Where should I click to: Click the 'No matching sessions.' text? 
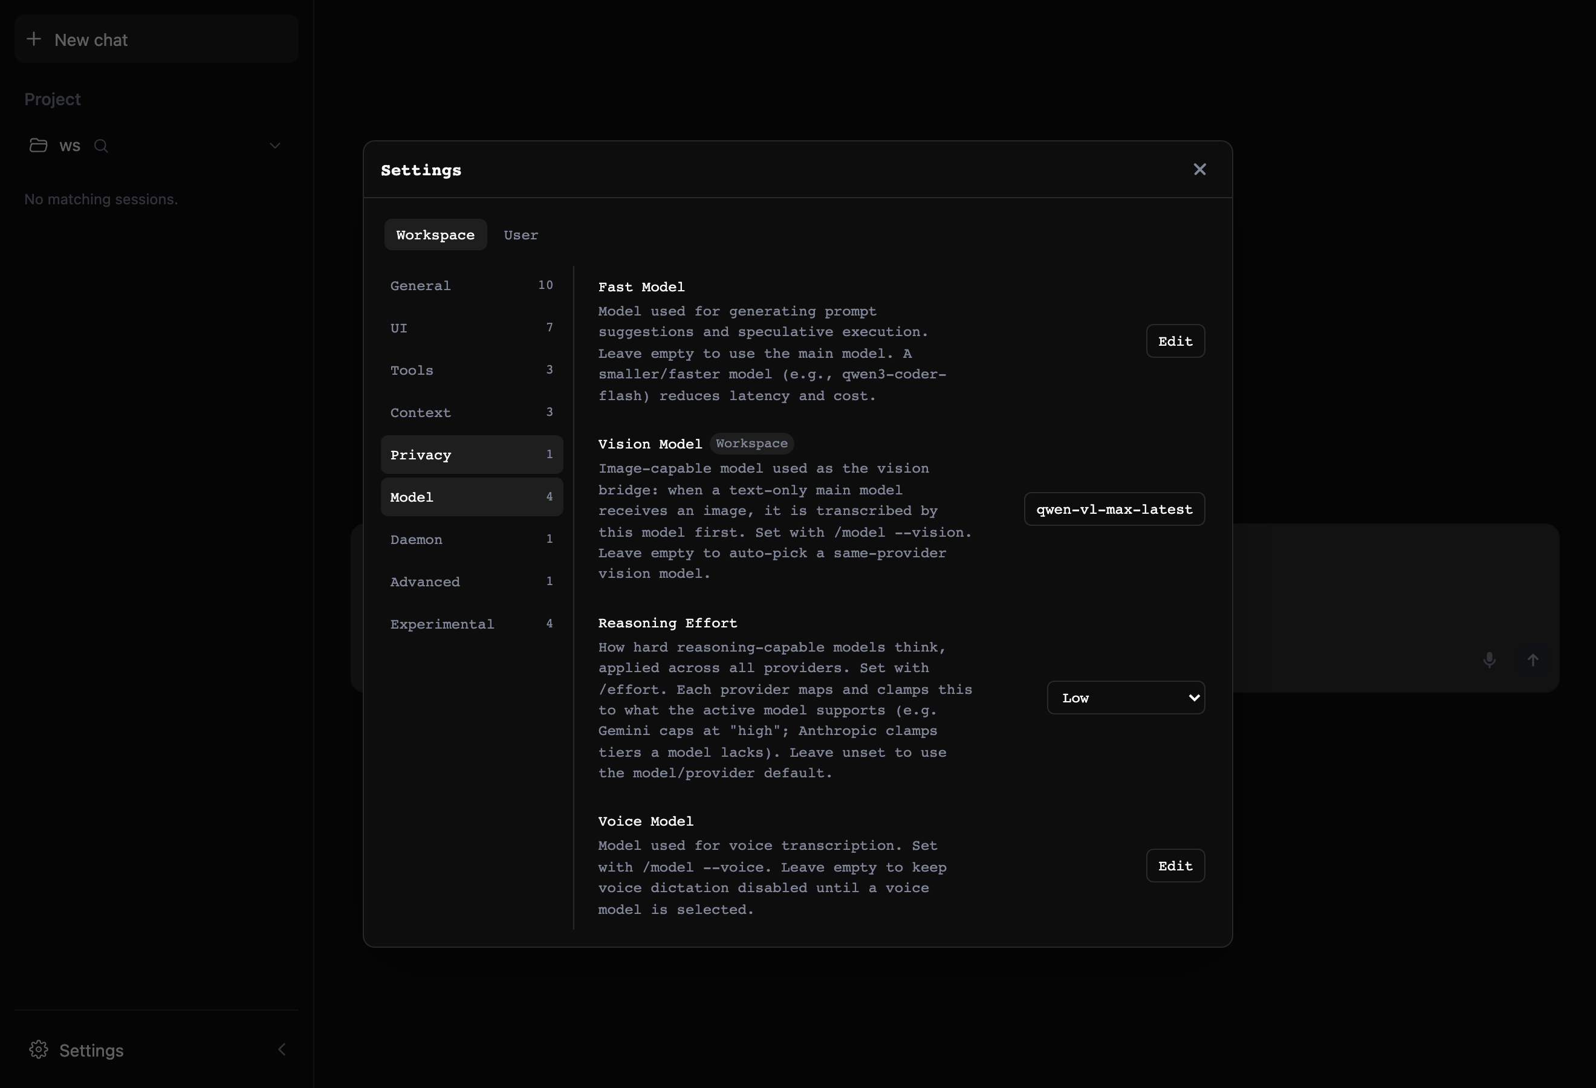click(101, 199)
